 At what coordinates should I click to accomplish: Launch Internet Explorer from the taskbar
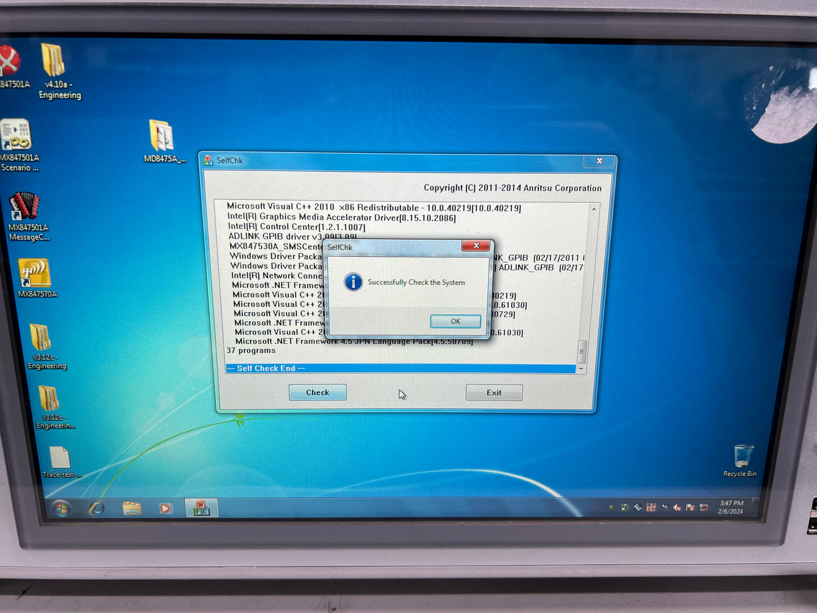[97, 508]
